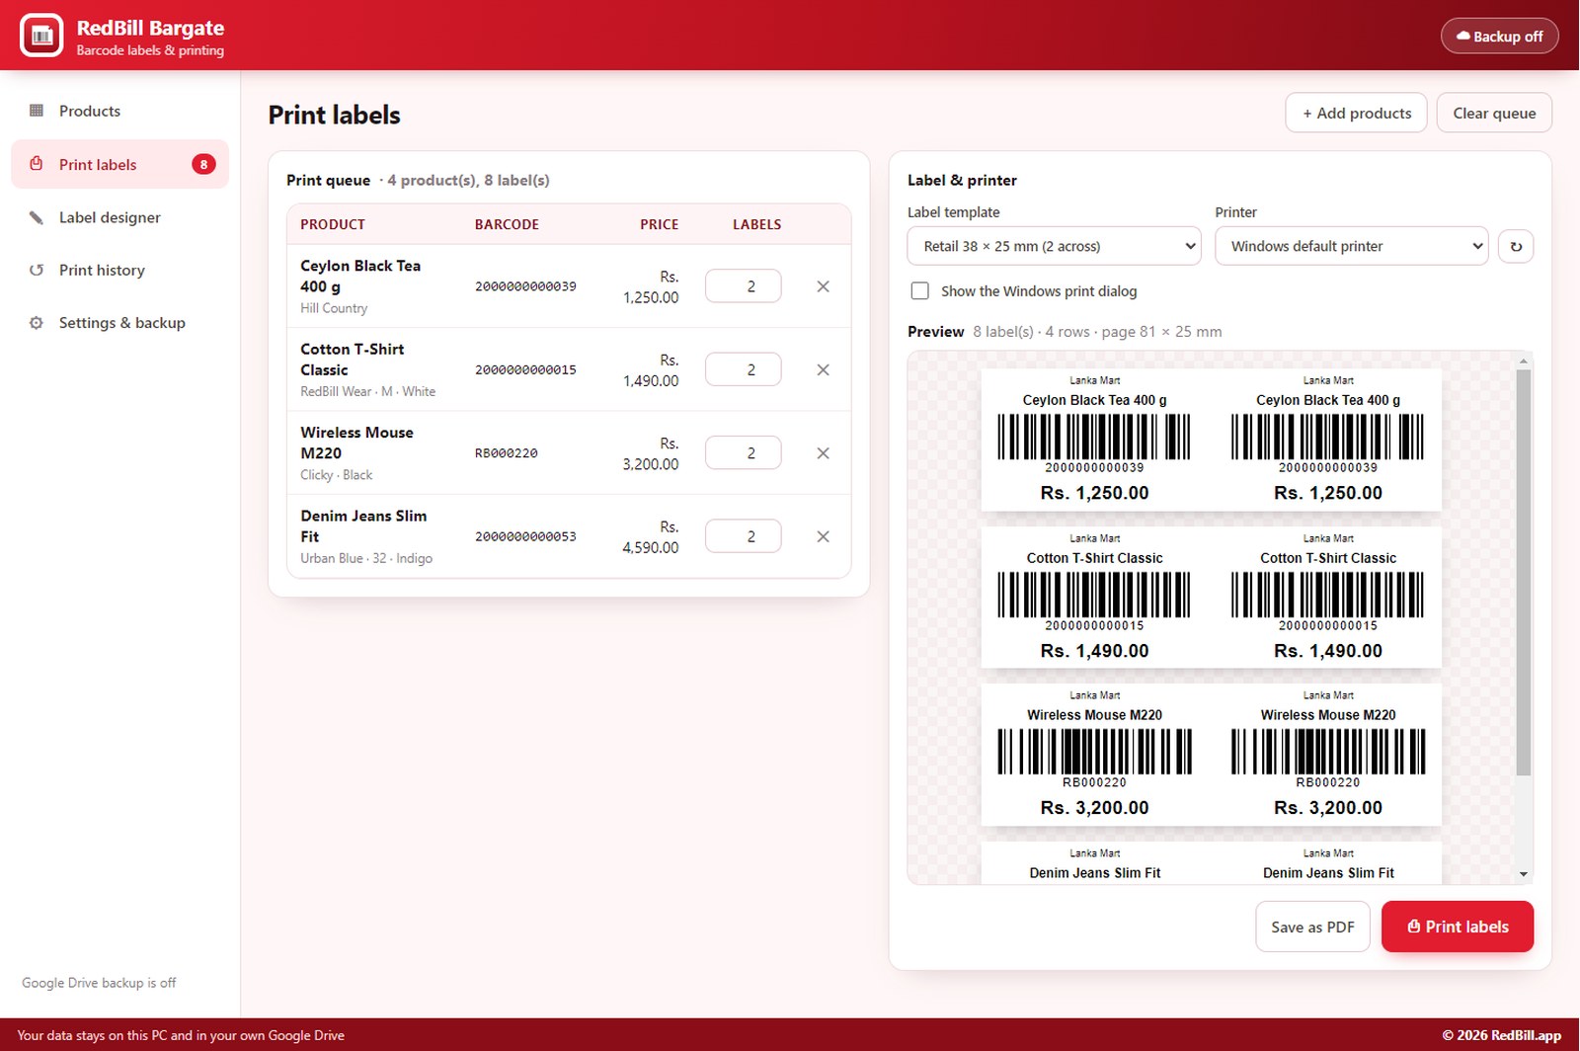Click the BARCODE column header
The height and width of the screenshot is (1051, 1580).
[507, 224]
